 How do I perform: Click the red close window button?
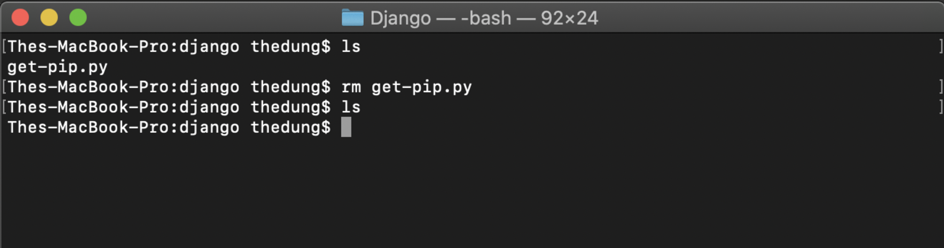point(20,18)
